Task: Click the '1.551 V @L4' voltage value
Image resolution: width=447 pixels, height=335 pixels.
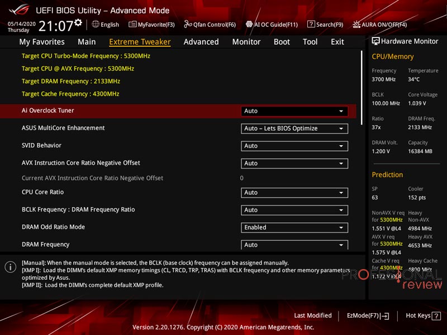Action: 386,228
